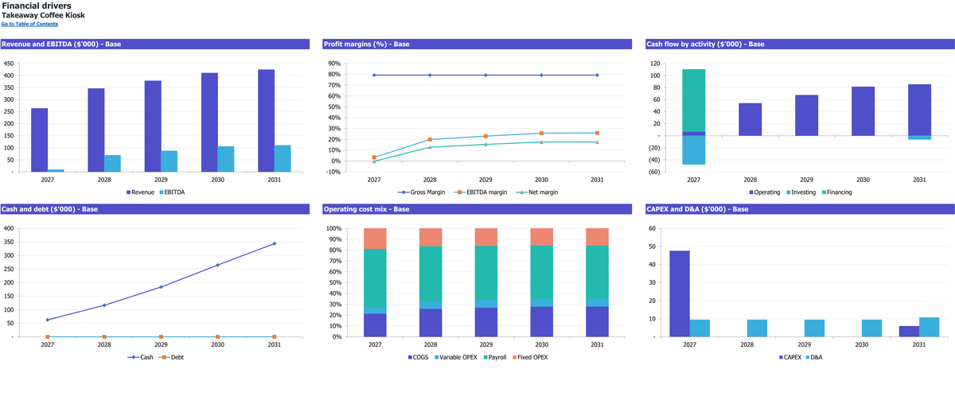Screen dimensions: 955x400
Task: Select the Operating legend entry
Action: [764, 192]
